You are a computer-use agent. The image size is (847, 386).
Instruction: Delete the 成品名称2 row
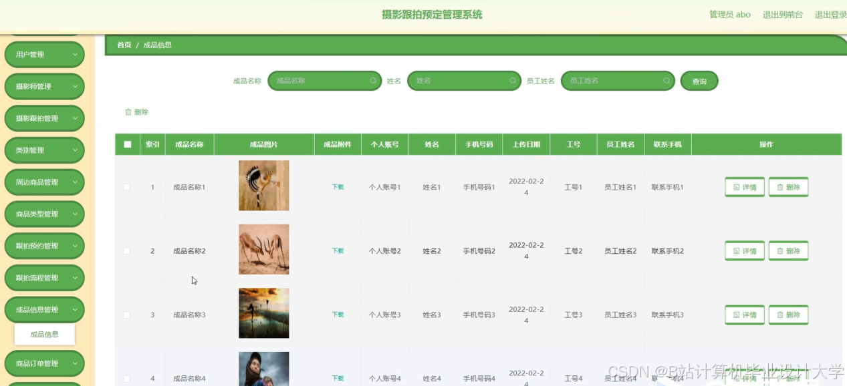[788, 251]
